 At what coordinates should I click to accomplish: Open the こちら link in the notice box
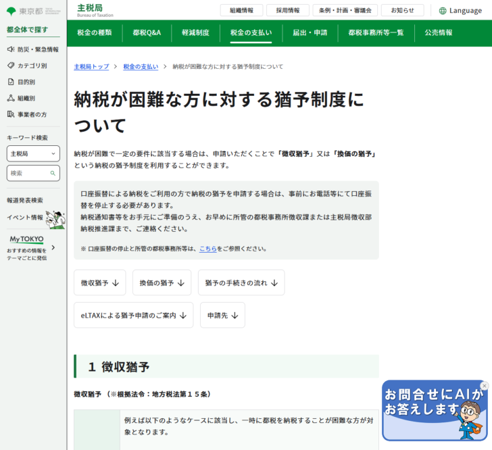pos(208,249)
